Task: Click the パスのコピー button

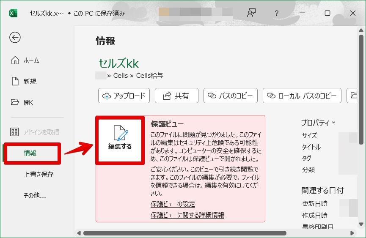Action: pos(231,96)
